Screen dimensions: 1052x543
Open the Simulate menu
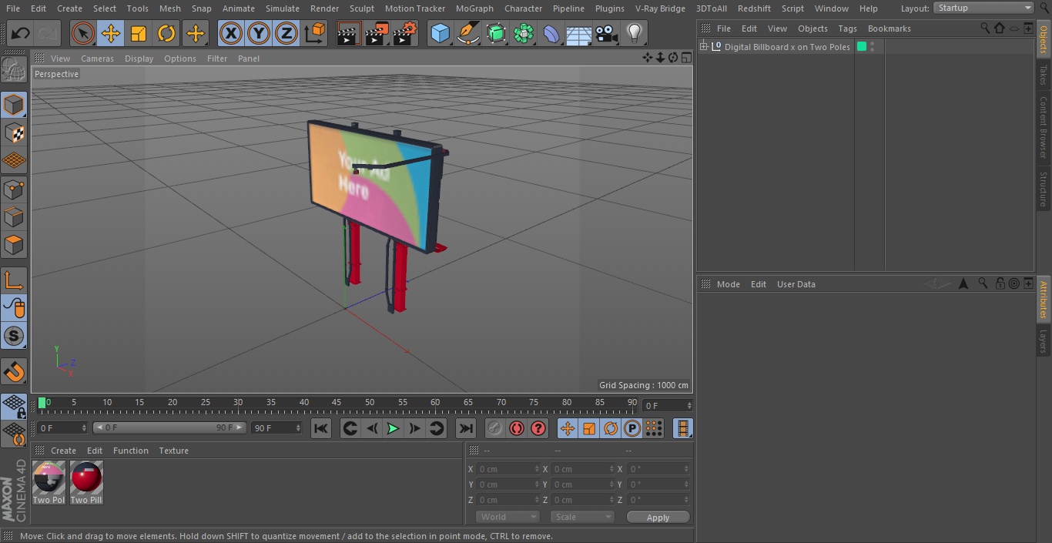pos(282,8)
